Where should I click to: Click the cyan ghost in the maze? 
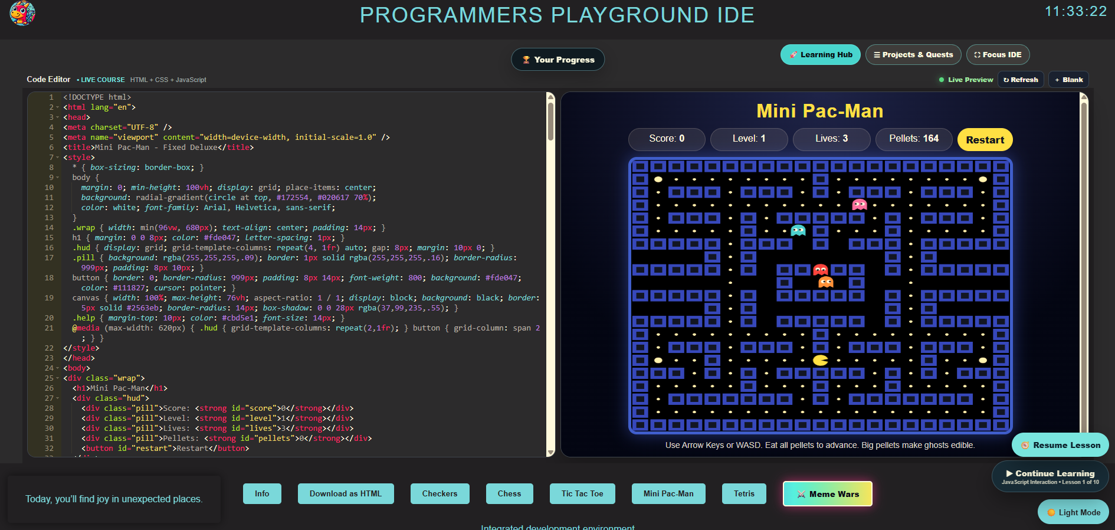click(x=798, y=230)
